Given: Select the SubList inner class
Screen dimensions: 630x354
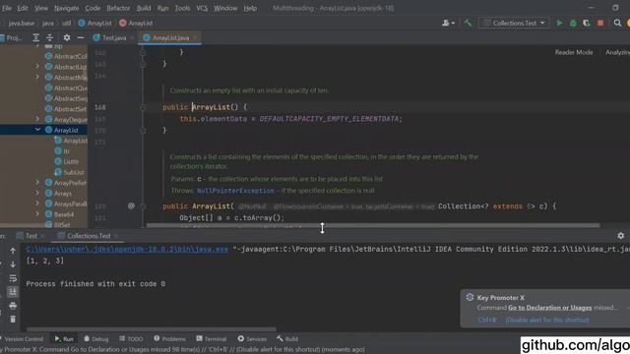Looking at the screenshot, I should [x=70, y=172].
